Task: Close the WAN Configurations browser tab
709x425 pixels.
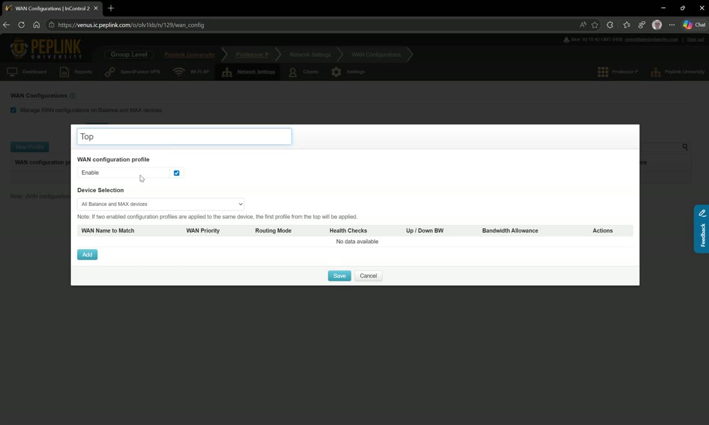Action: click(96, 8)
